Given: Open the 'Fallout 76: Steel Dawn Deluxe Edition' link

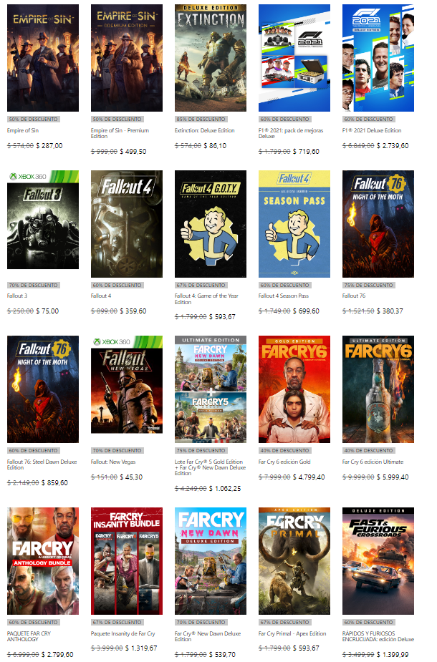Looking at the screenshot, I should [x=42, y=464].
